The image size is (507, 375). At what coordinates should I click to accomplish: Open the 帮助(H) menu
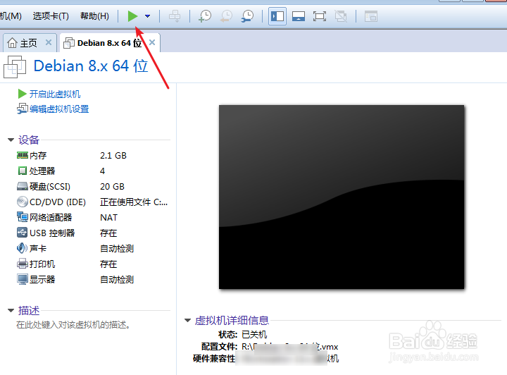point(94,16)
